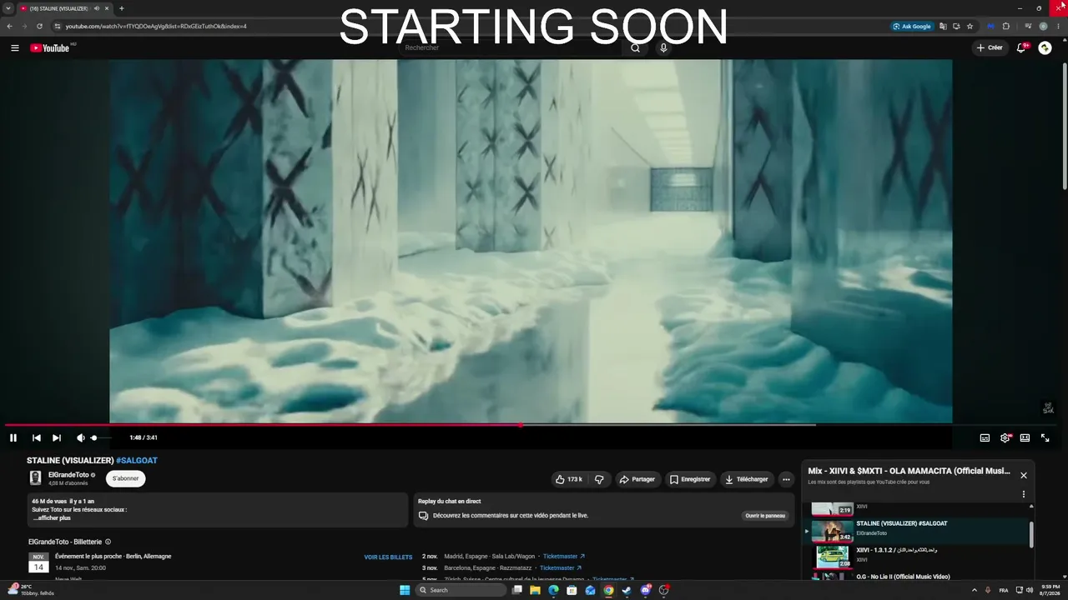Image resolution: width=1068 pixels, height=600 pixels.
Task: Mute the video volume speaker icon
Action: pos(80,437)
